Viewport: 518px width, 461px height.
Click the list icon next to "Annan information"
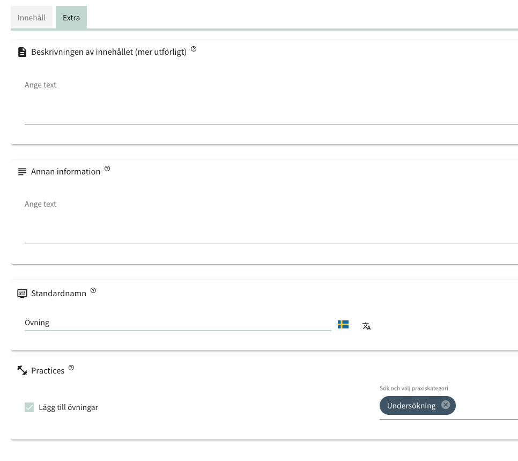(x=21, y=171)
